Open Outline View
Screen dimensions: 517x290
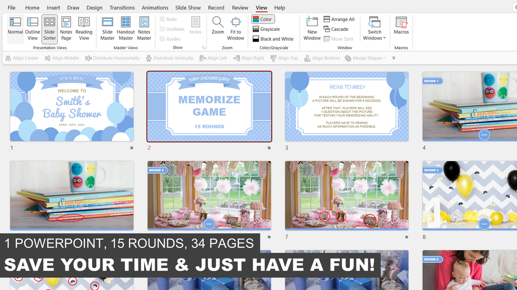[32, 29]
